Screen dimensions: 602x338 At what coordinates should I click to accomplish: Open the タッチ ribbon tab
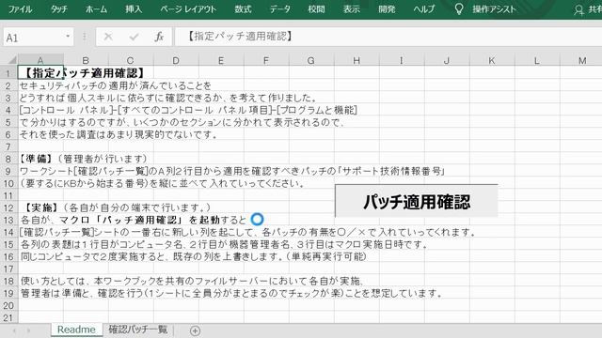(58, 9)
